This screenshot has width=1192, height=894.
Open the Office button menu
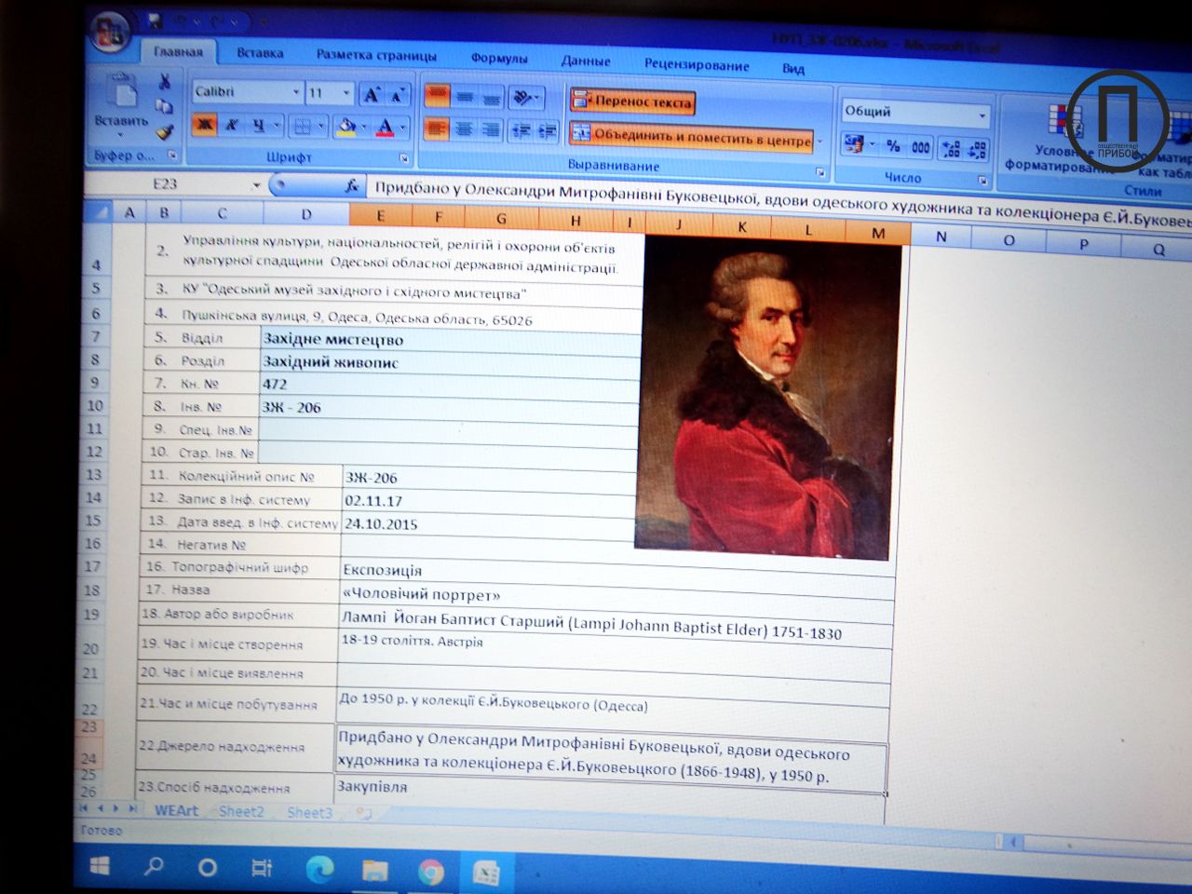click(x=110, y=33)
